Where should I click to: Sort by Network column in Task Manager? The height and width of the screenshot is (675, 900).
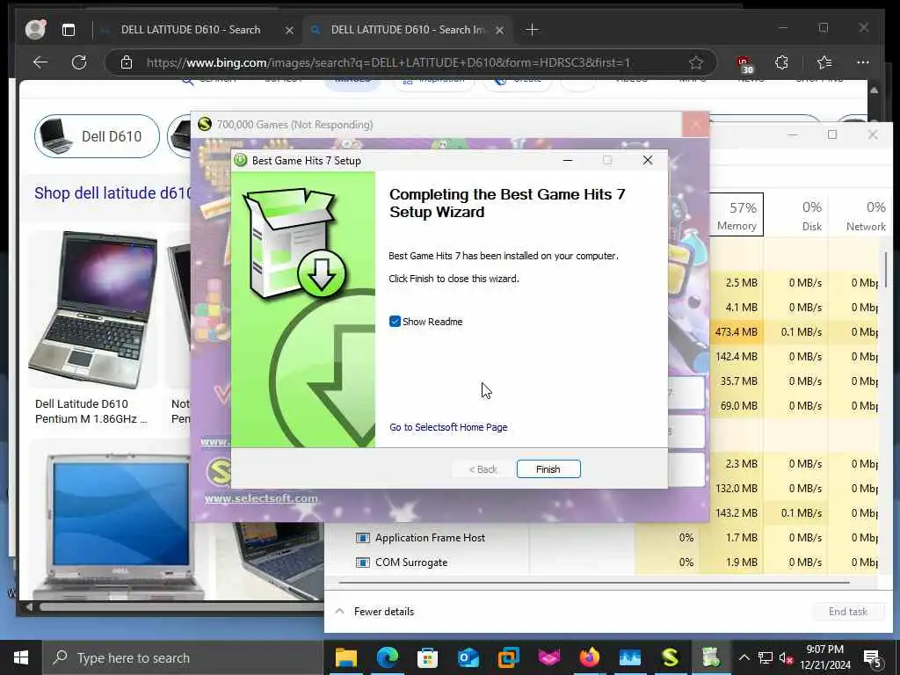pyautogui.click(x=860, y=214)
